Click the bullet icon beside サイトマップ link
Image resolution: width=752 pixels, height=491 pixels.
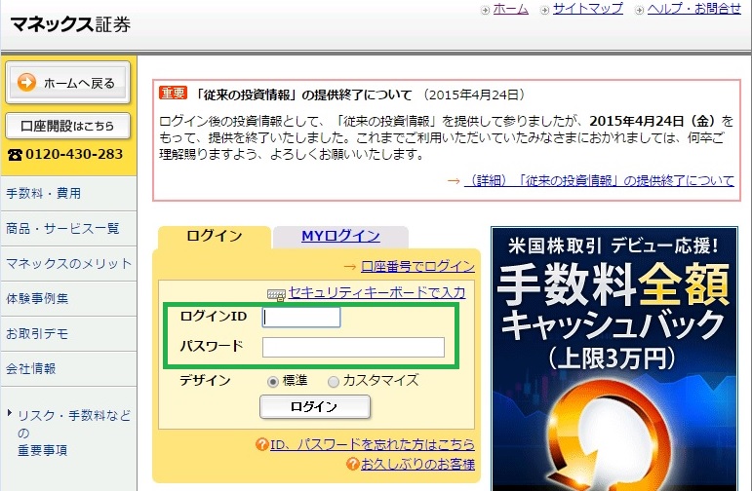tap(545, 10)
